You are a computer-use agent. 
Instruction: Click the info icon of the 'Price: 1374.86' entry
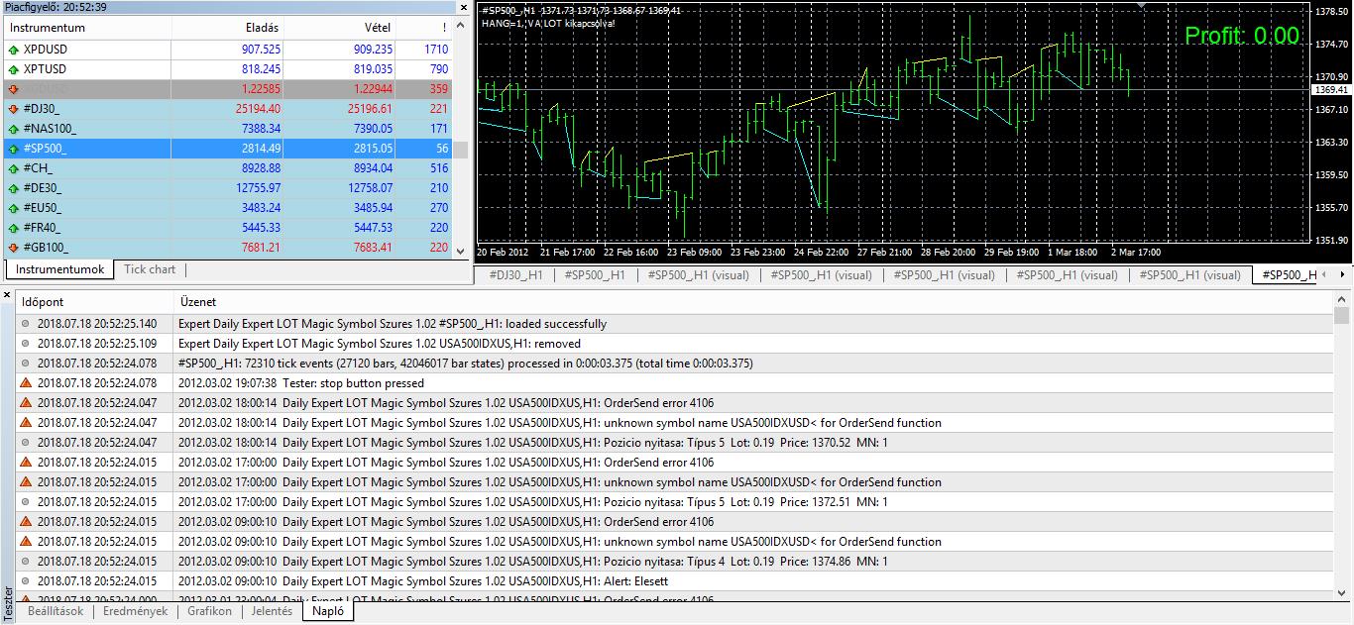coord(26,562)
